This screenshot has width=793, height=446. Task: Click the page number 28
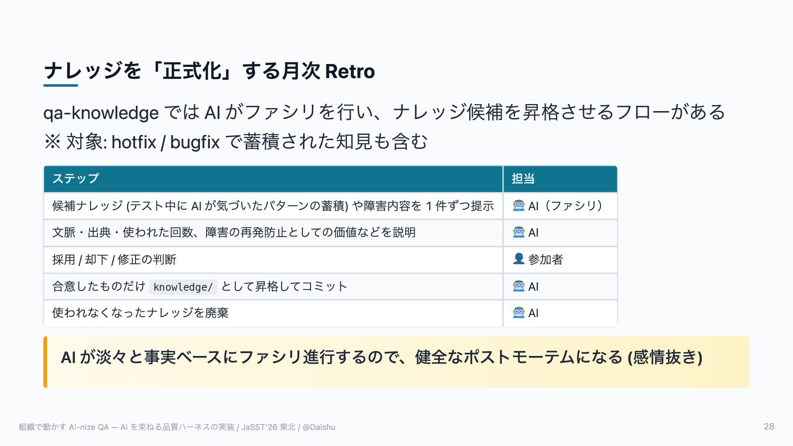[x=769, y=427]
